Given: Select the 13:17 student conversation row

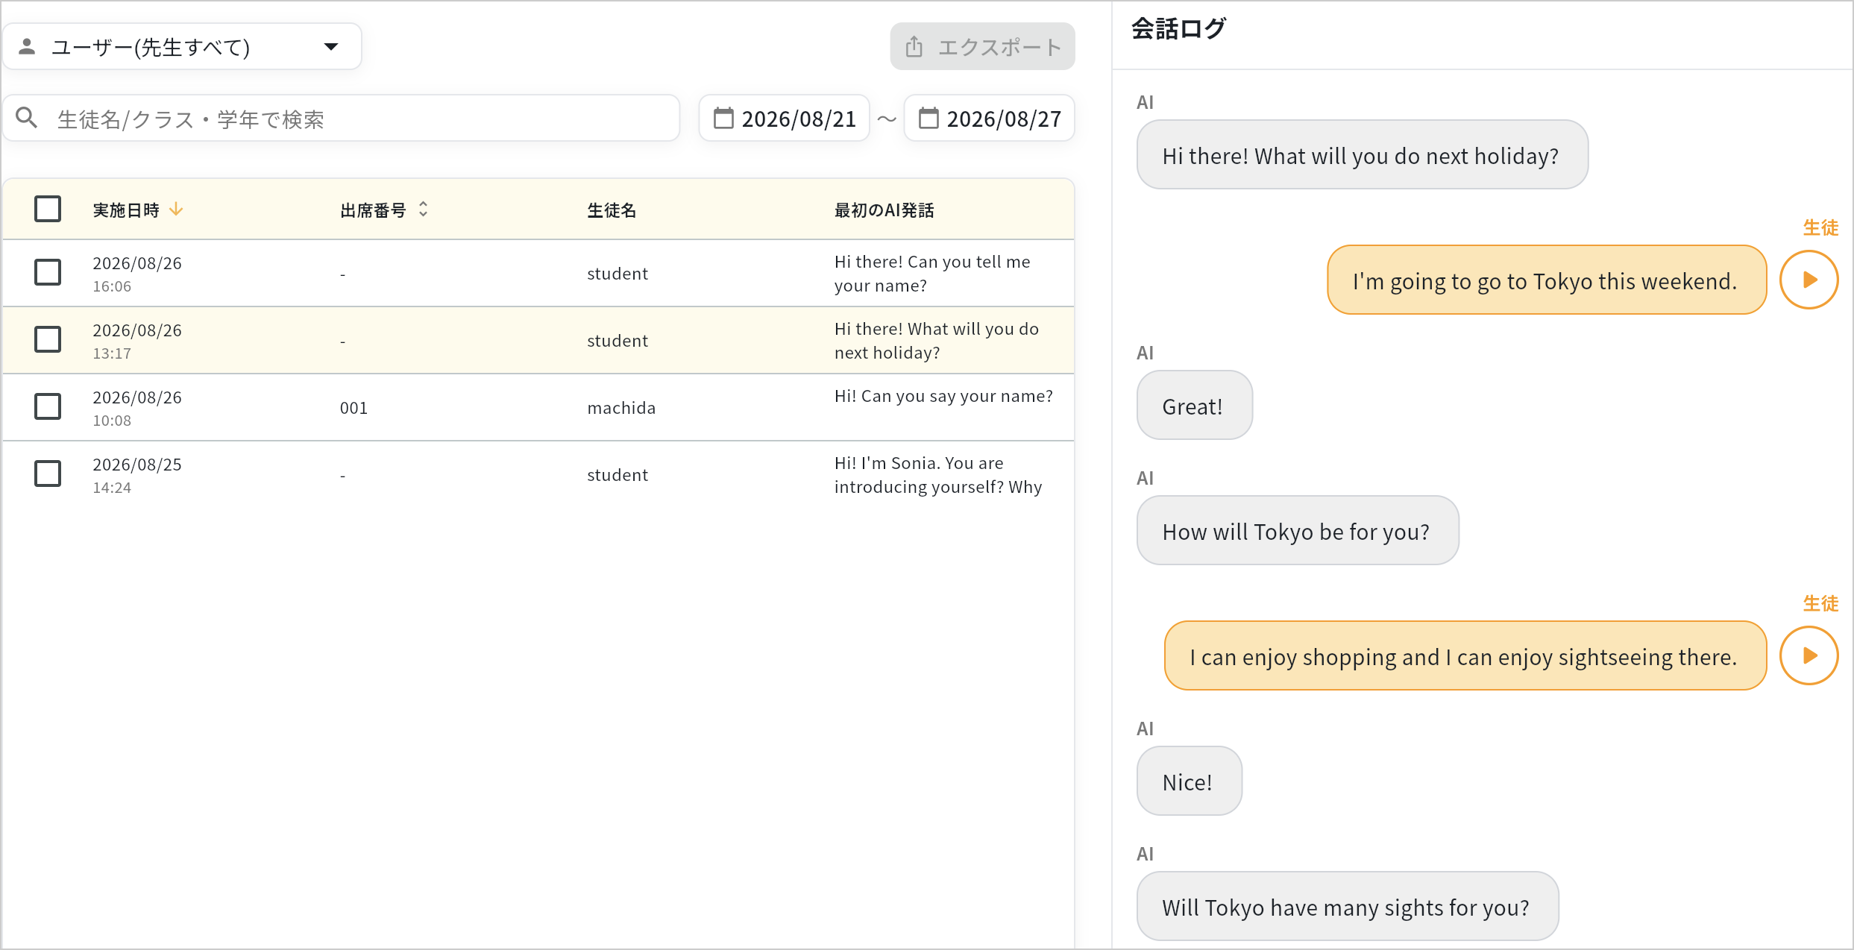Looking at the screenshot, I should (x=538, y=340).
